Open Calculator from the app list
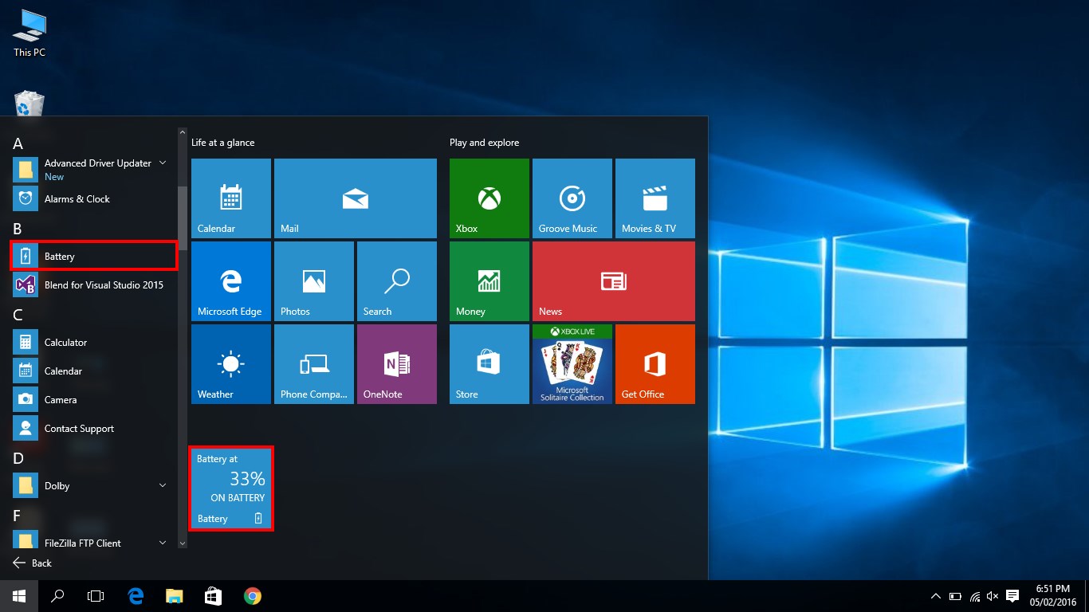 [94, 342]
